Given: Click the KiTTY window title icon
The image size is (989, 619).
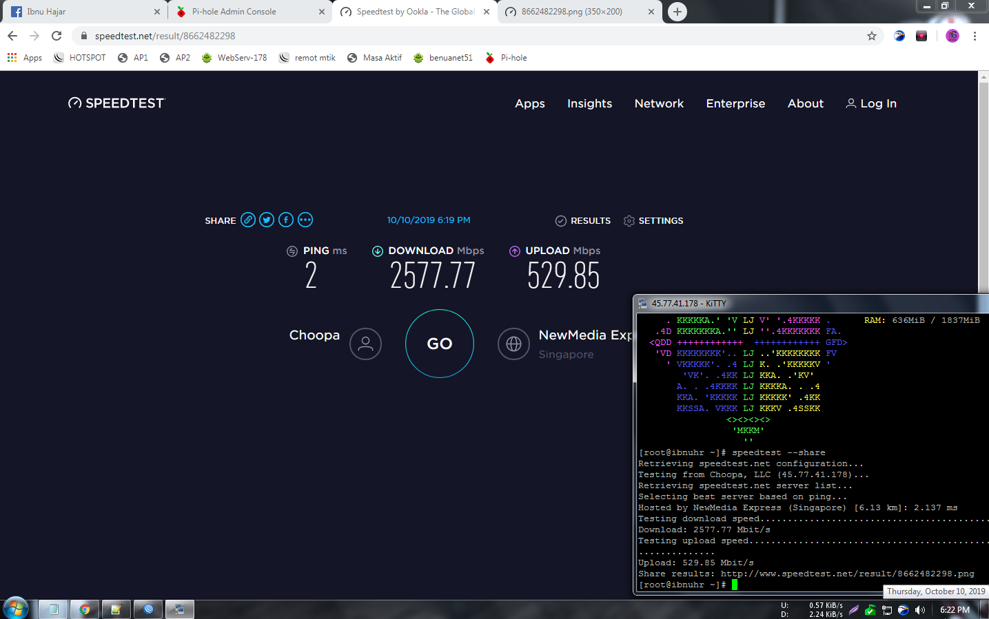Looking at the screenshot, I should coord(642,304).
